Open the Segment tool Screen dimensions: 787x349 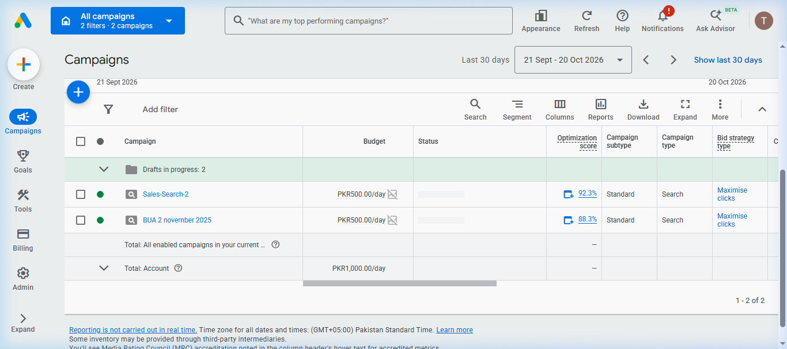517,109
